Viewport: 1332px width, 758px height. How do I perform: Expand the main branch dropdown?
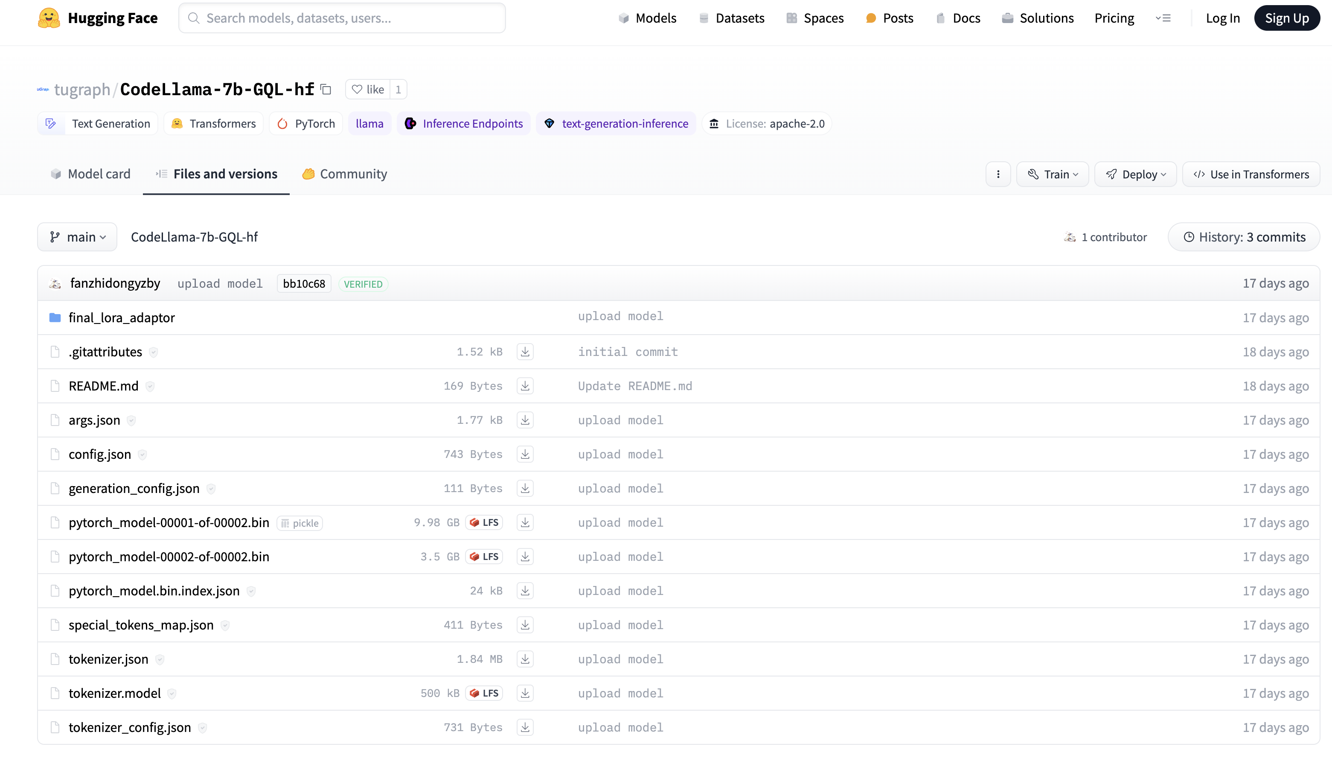pyautogui.click(x=78, y=237)
